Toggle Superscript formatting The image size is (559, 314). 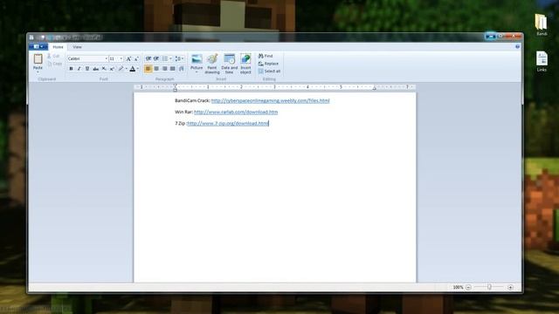pyautogui.click(x=112, y=69)
